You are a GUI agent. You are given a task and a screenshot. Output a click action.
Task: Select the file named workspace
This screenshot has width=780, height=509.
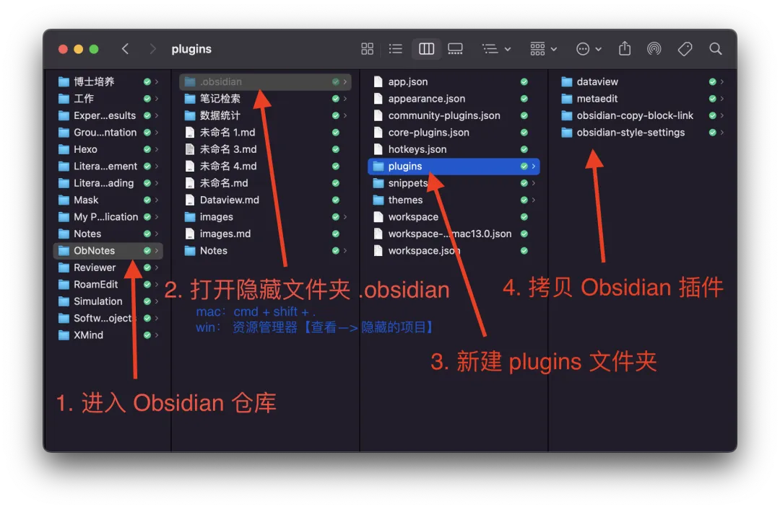(x=454, y=216)
